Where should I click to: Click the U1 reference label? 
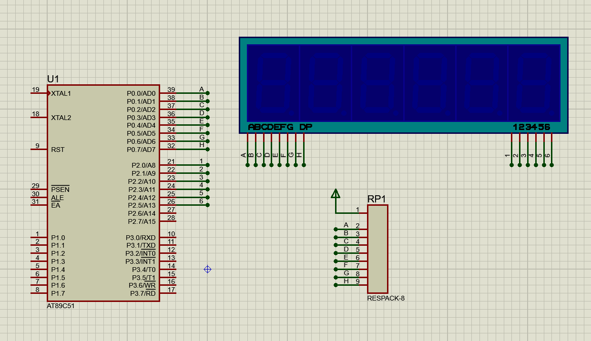pos(53,79)
